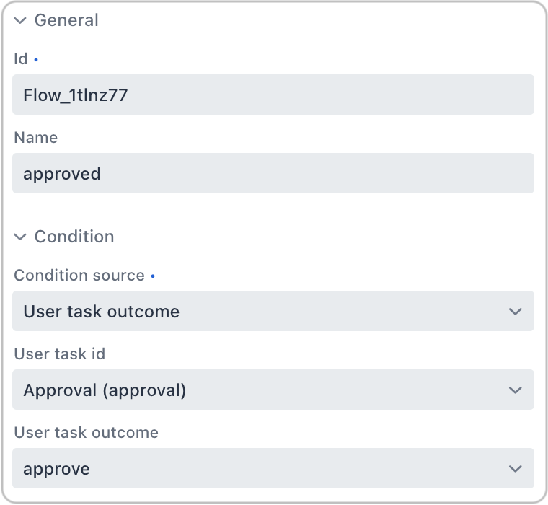Screen dimensions: 548x505
Task: Click the Id field containing Flow_1tlnz77
Action: 273,95
